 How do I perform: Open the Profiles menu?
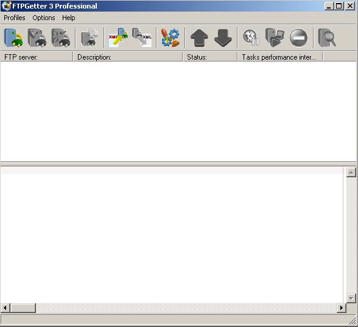click(15, 18)
